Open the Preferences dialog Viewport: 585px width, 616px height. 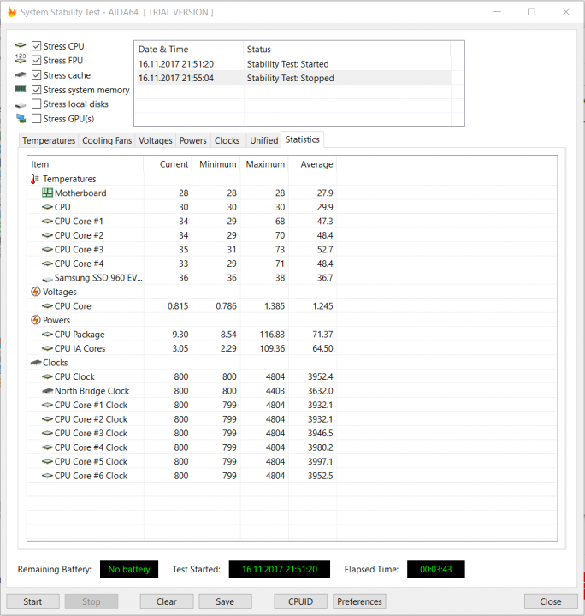(x=359, y=601)
